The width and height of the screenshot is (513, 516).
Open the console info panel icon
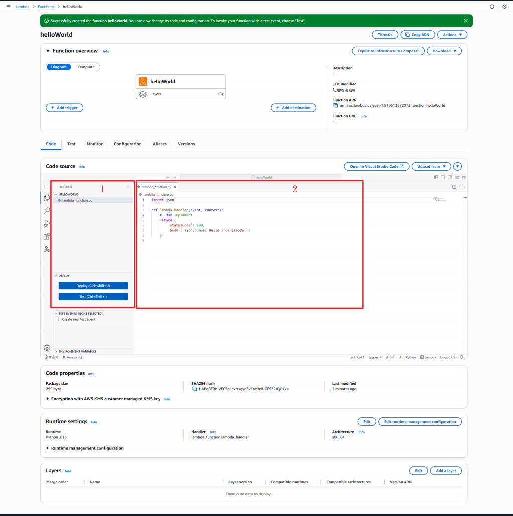[492, 6]
